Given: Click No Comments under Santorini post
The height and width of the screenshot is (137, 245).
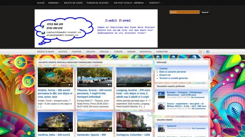Looking at the screenshot, I should point(199,128).
